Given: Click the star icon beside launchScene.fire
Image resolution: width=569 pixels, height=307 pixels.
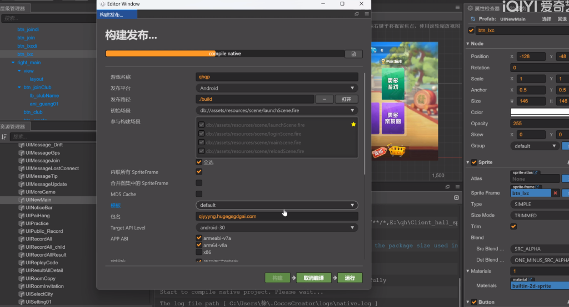Looking at the screenshot, I should point(353,125).
